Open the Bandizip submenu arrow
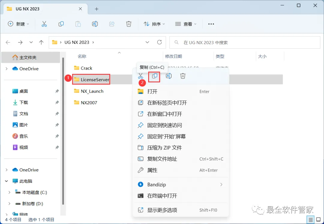This screenshot has width=324, height=224. [x=221, y=184]
